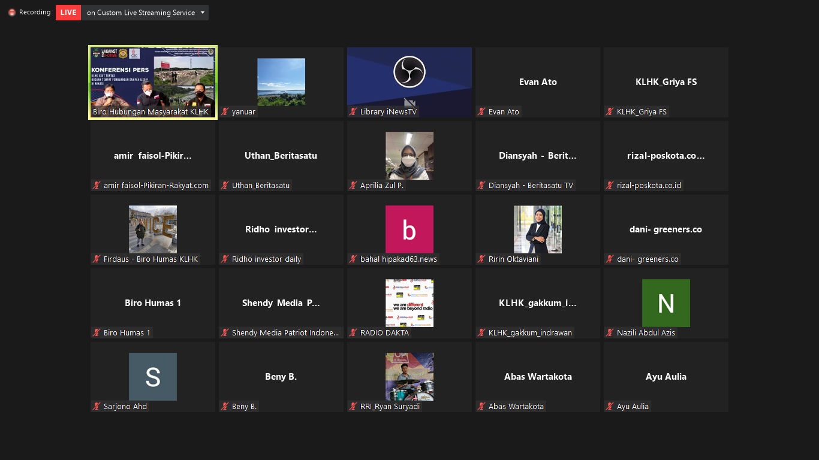This screenshot has width=819, height=460.
Task: Expand the Custom Live Streaming Service dropdown arrow
Action: tap(203, 13)
